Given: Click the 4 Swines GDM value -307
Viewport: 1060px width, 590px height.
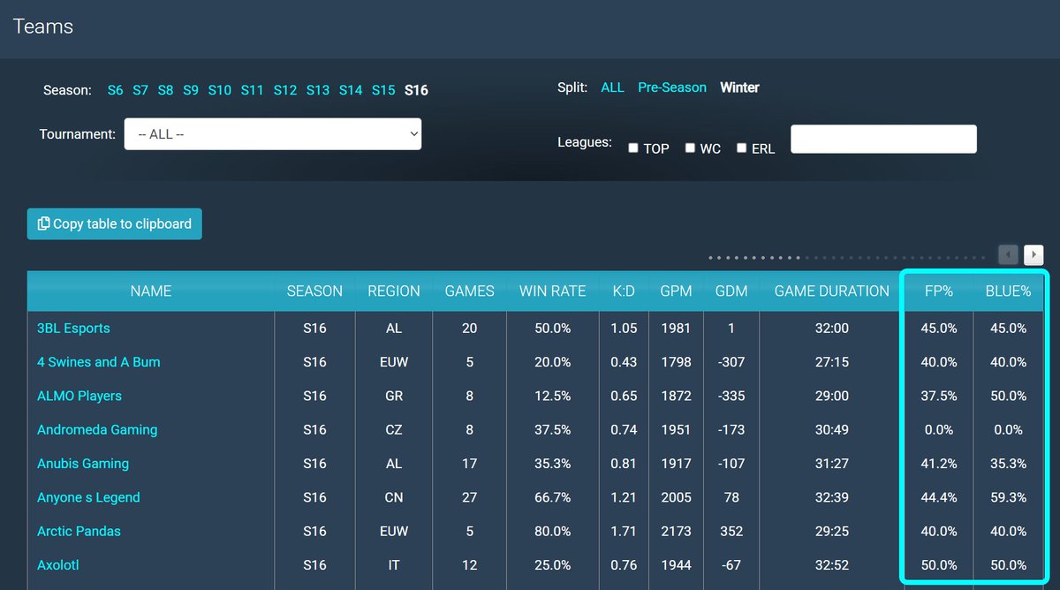Looking at the screenshot, I should (x=731, y=362).
